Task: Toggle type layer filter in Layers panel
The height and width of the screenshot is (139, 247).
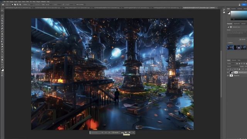Action: tap(242, 64)
